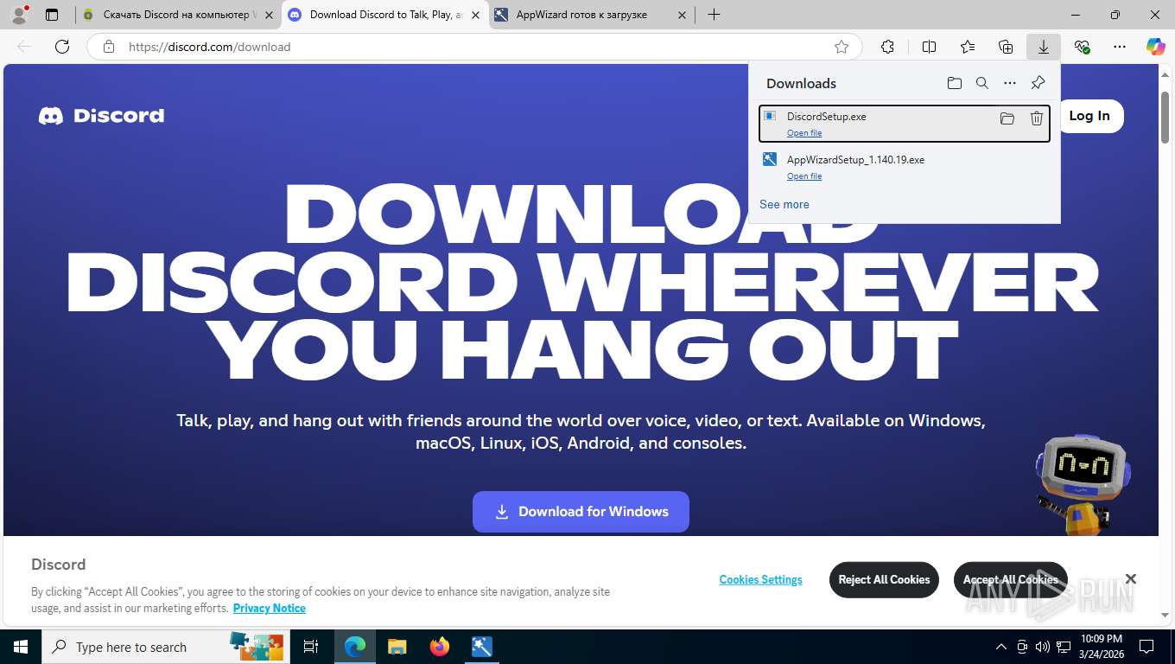Open file link under AppWizardSetup_1.140.19.exe
This screenshot has height=664, width=1175.
pyautogui.click(x=803, y=176)
